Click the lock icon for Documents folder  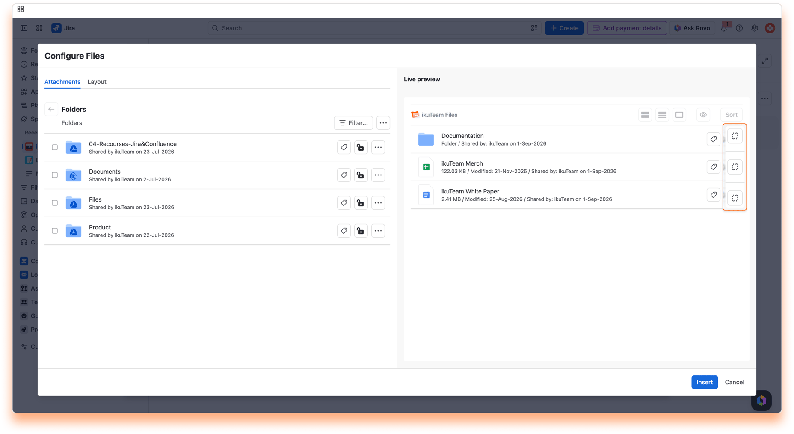361,175
